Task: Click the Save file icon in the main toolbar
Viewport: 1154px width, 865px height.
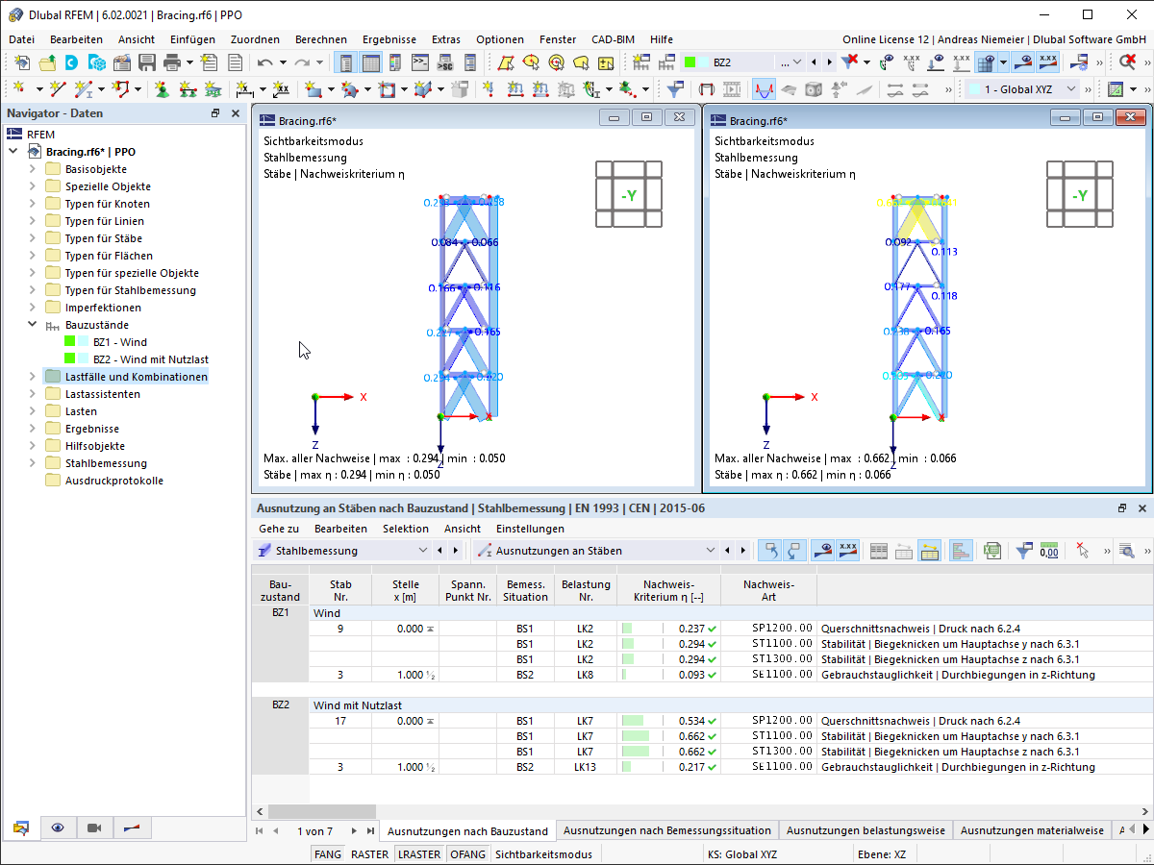Action: point(147,62)
